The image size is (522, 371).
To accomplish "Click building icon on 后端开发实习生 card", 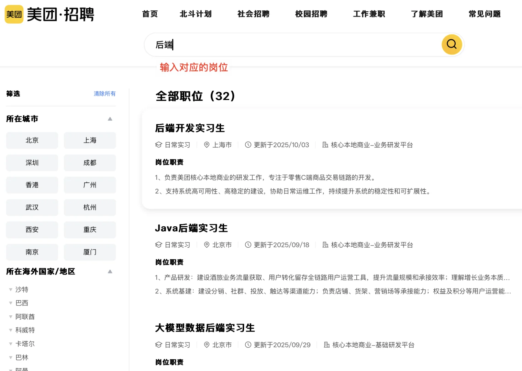I will point(325,145).
